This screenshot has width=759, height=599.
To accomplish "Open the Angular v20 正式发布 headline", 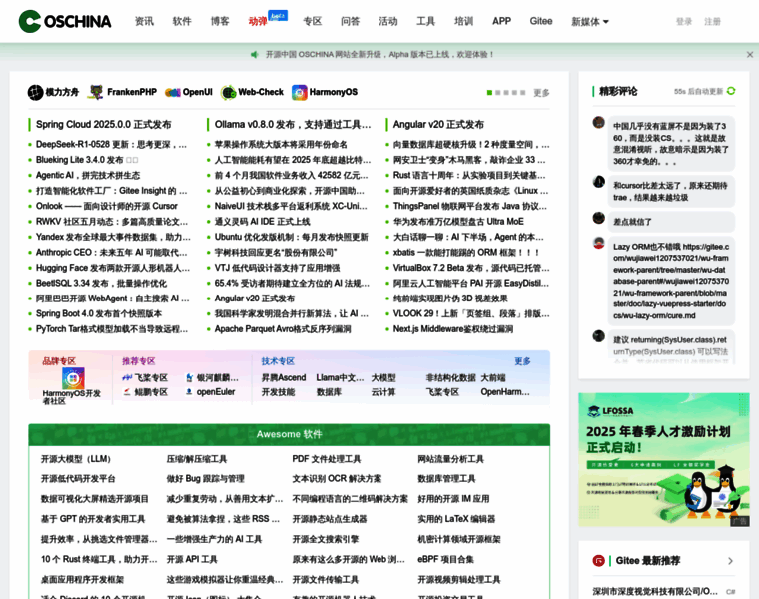I will tap(438, 125).
